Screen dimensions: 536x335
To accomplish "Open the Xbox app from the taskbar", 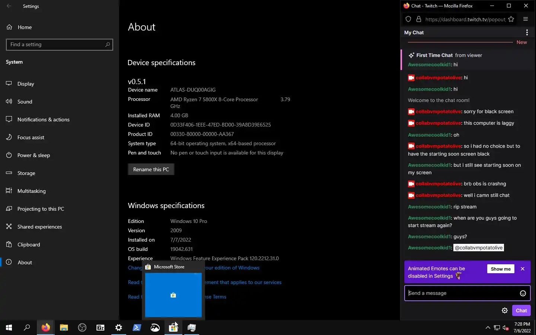I will pos(155,328).
